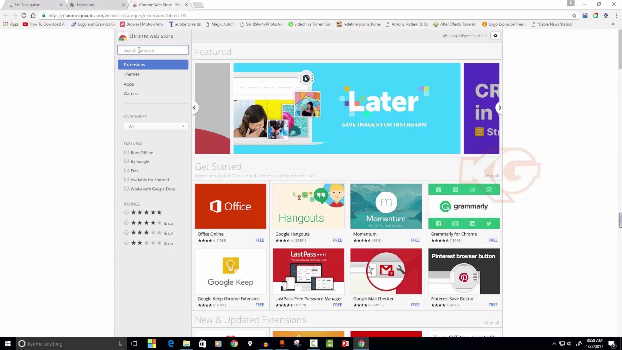Select Games in the sidebar

click(131, 94)
